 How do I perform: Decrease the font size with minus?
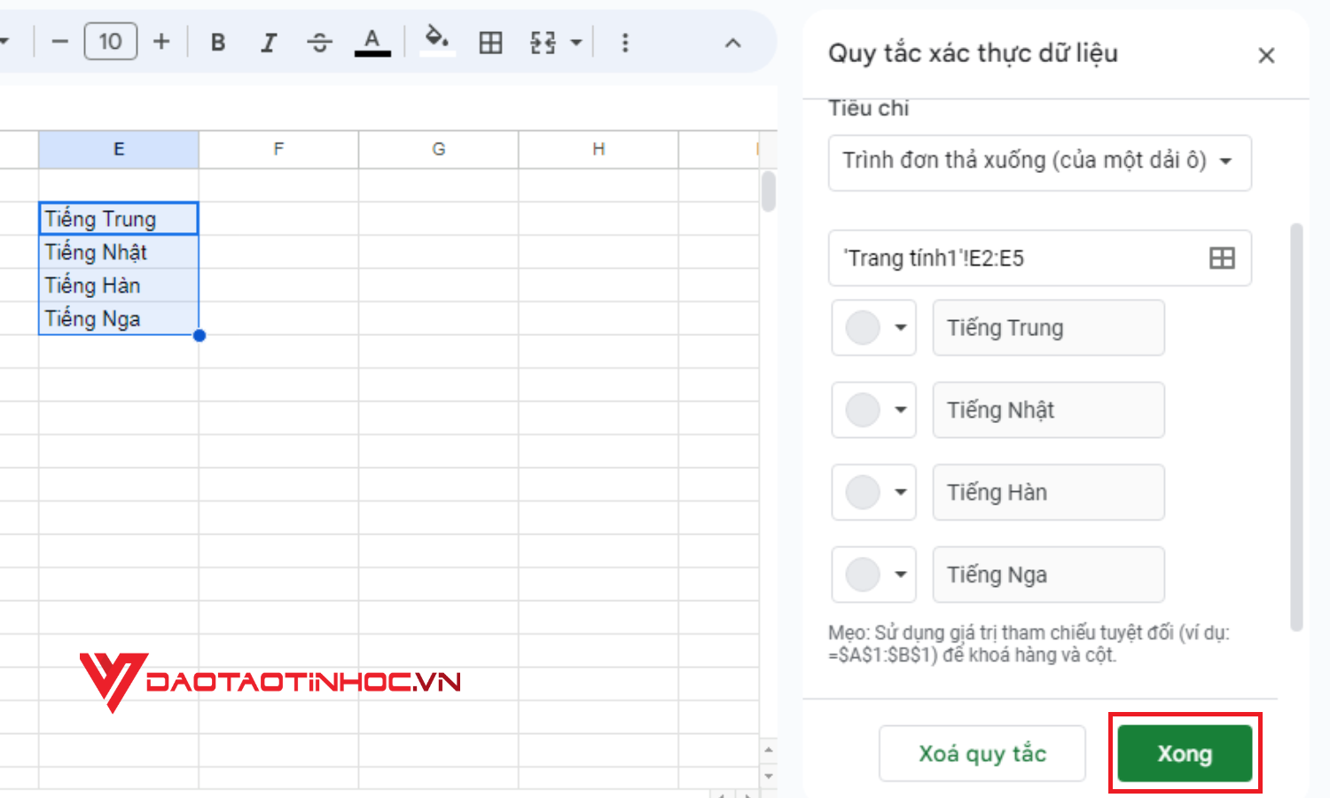point(59,41)
